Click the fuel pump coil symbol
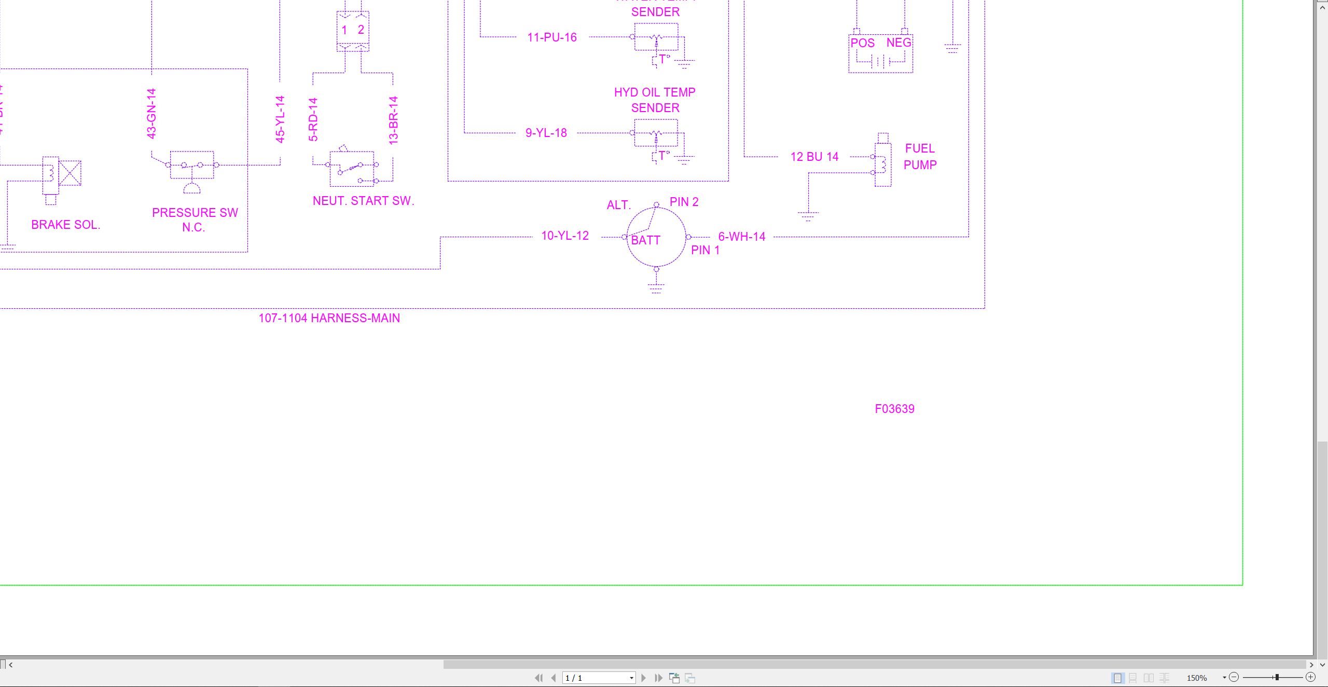 coord(882,160)
